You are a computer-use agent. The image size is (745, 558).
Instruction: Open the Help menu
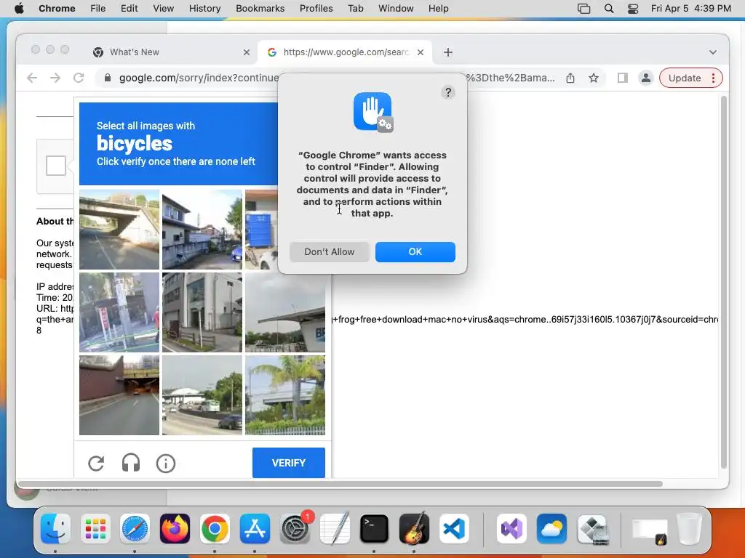438,9
